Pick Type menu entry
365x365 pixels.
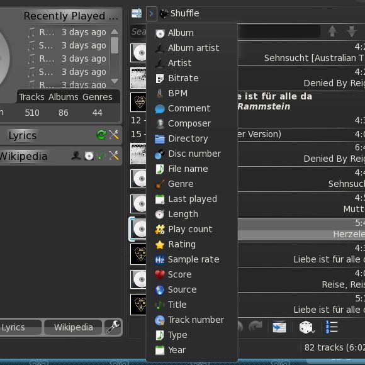tap(192, 335)
